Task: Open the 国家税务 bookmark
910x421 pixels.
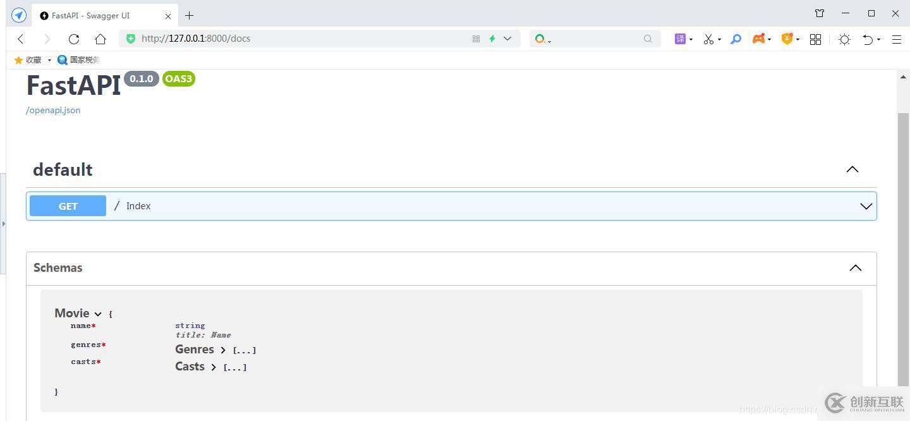Action: [78, 60]
